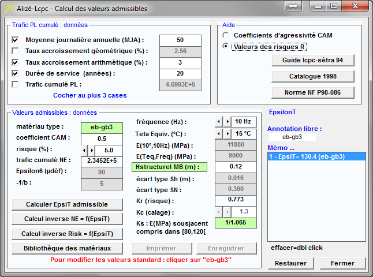Click -1/b field showing 5

click(x=102, y=184)
